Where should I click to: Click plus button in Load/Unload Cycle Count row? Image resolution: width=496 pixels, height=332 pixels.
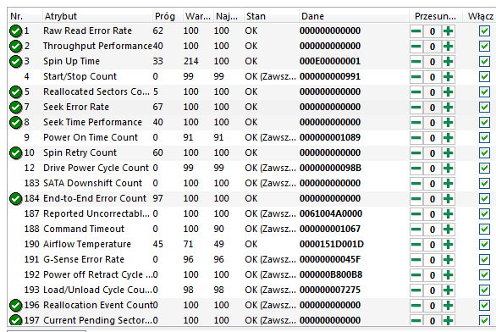[449, 290]
